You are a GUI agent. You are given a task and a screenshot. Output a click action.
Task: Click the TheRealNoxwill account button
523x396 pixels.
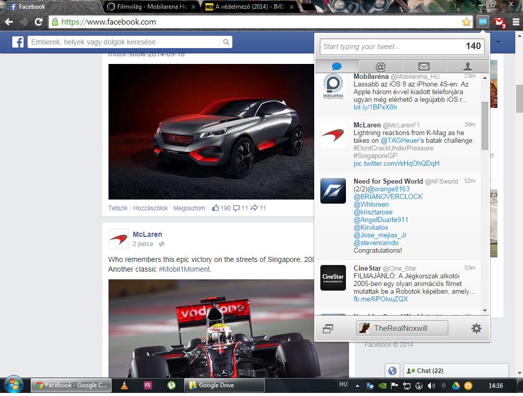[402, 328]
